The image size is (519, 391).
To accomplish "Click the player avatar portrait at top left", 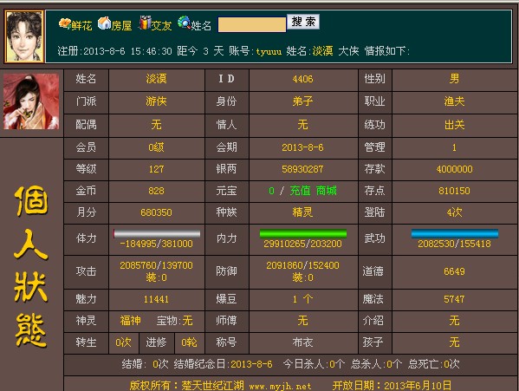I will pyautogui.click(x=24, y=36).
